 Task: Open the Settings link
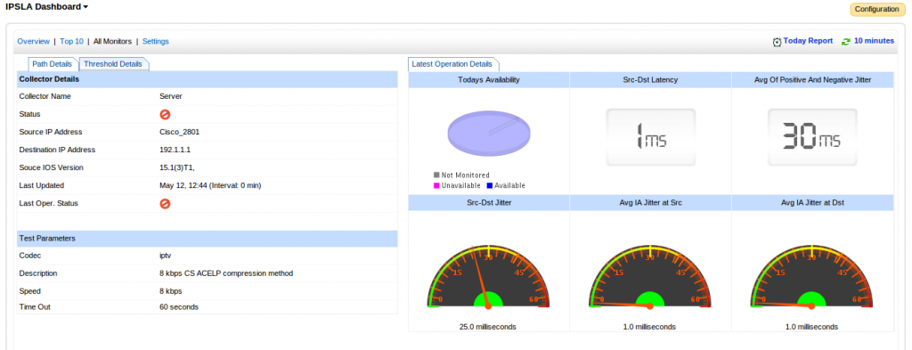pyautogui.click(x=155, y=41)
